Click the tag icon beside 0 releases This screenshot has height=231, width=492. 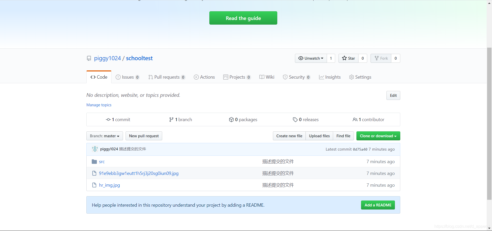[295, 120]
